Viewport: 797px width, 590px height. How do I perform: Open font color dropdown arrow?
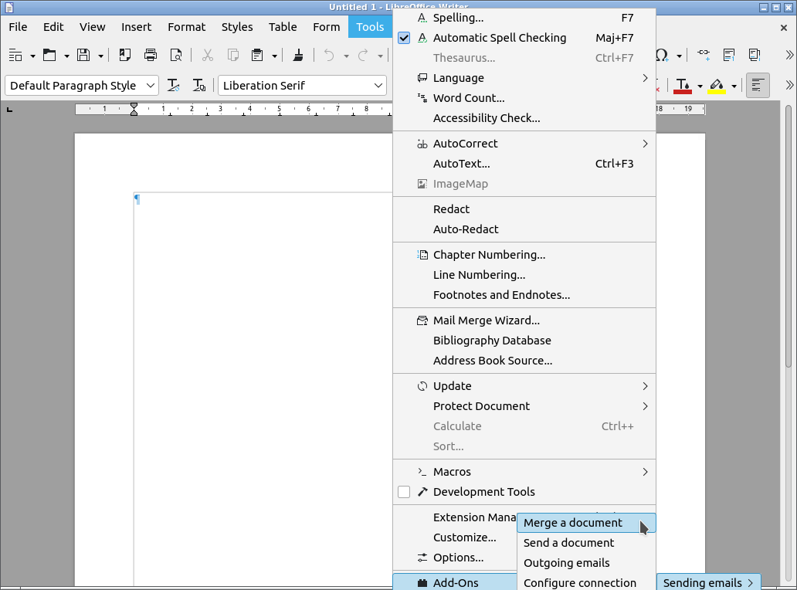[x=700, y=86]
